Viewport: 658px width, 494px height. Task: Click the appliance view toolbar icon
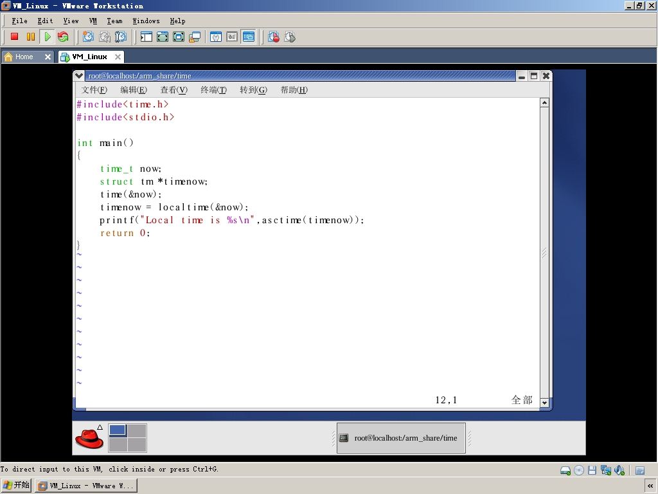(x=232, y=37)
